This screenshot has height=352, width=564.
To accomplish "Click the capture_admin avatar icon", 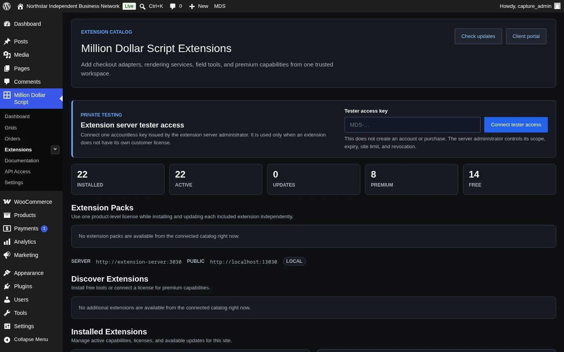I will (x=557, y=6).
